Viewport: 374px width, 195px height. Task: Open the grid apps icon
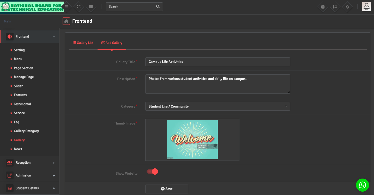pos(91,7)
